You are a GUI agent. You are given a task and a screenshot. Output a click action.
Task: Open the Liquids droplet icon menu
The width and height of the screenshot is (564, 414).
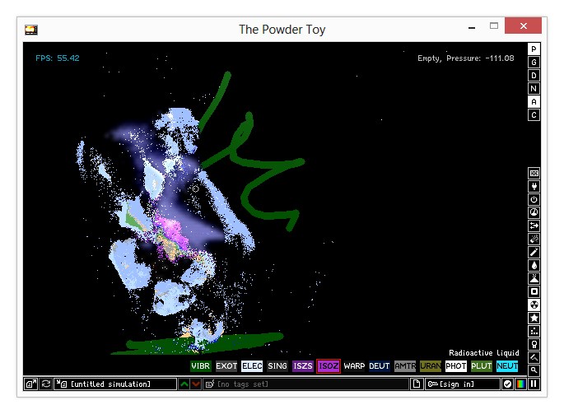pyautogui.click(x=534, y=266)
